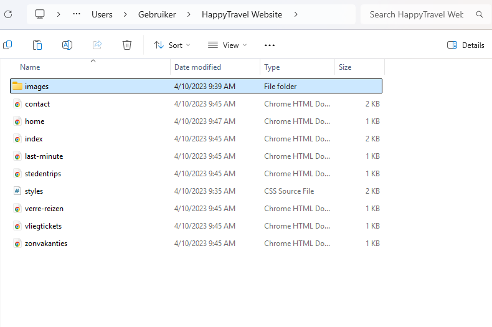Click the Refresh icon beside the address bar
This screenshot has width=492, height=327.
8,14
